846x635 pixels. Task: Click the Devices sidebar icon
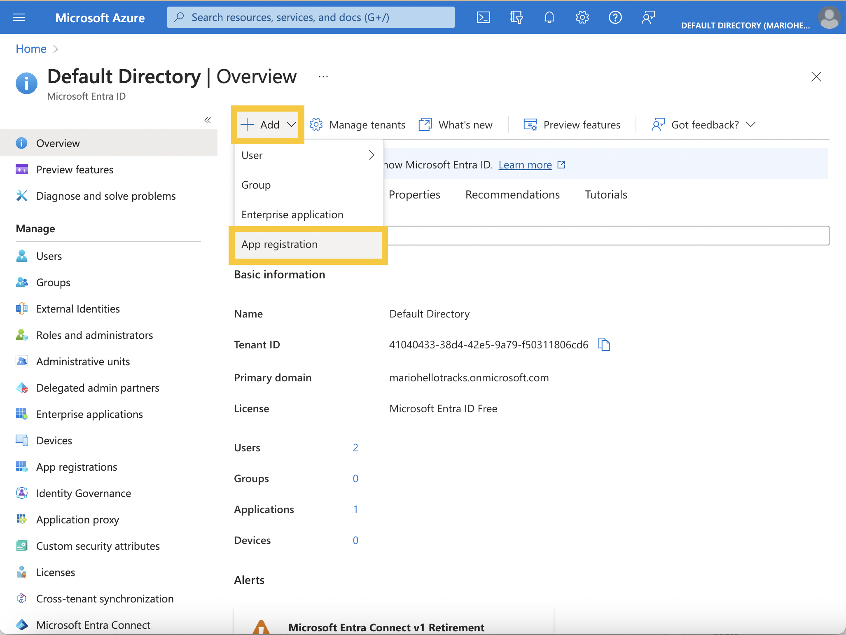tap(22, 440)
